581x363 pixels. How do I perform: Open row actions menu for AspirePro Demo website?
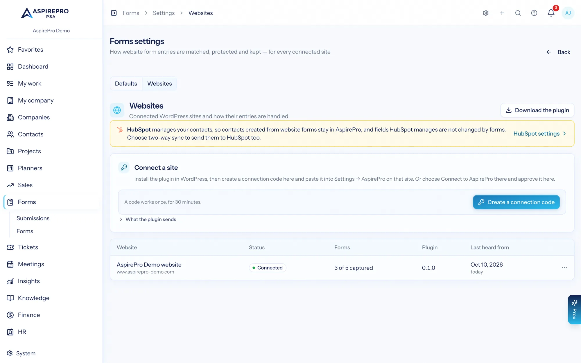[564, 268]
